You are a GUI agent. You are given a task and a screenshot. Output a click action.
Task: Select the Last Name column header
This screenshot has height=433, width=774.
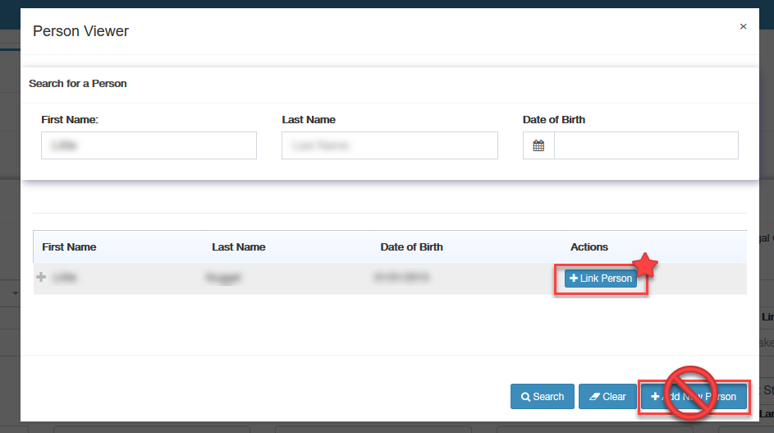click(238, 247)
